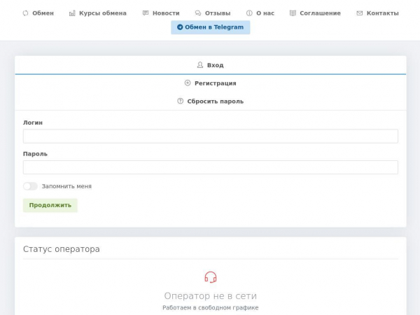Click the document icon beside Соглашение
The width and height of the screenshot is (420, 315).
(x=293, y=13)
